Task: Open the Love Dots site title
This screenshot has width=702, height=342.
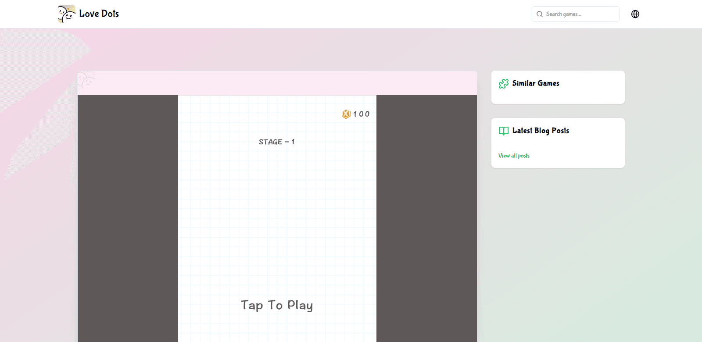Action: coord(99,14)
